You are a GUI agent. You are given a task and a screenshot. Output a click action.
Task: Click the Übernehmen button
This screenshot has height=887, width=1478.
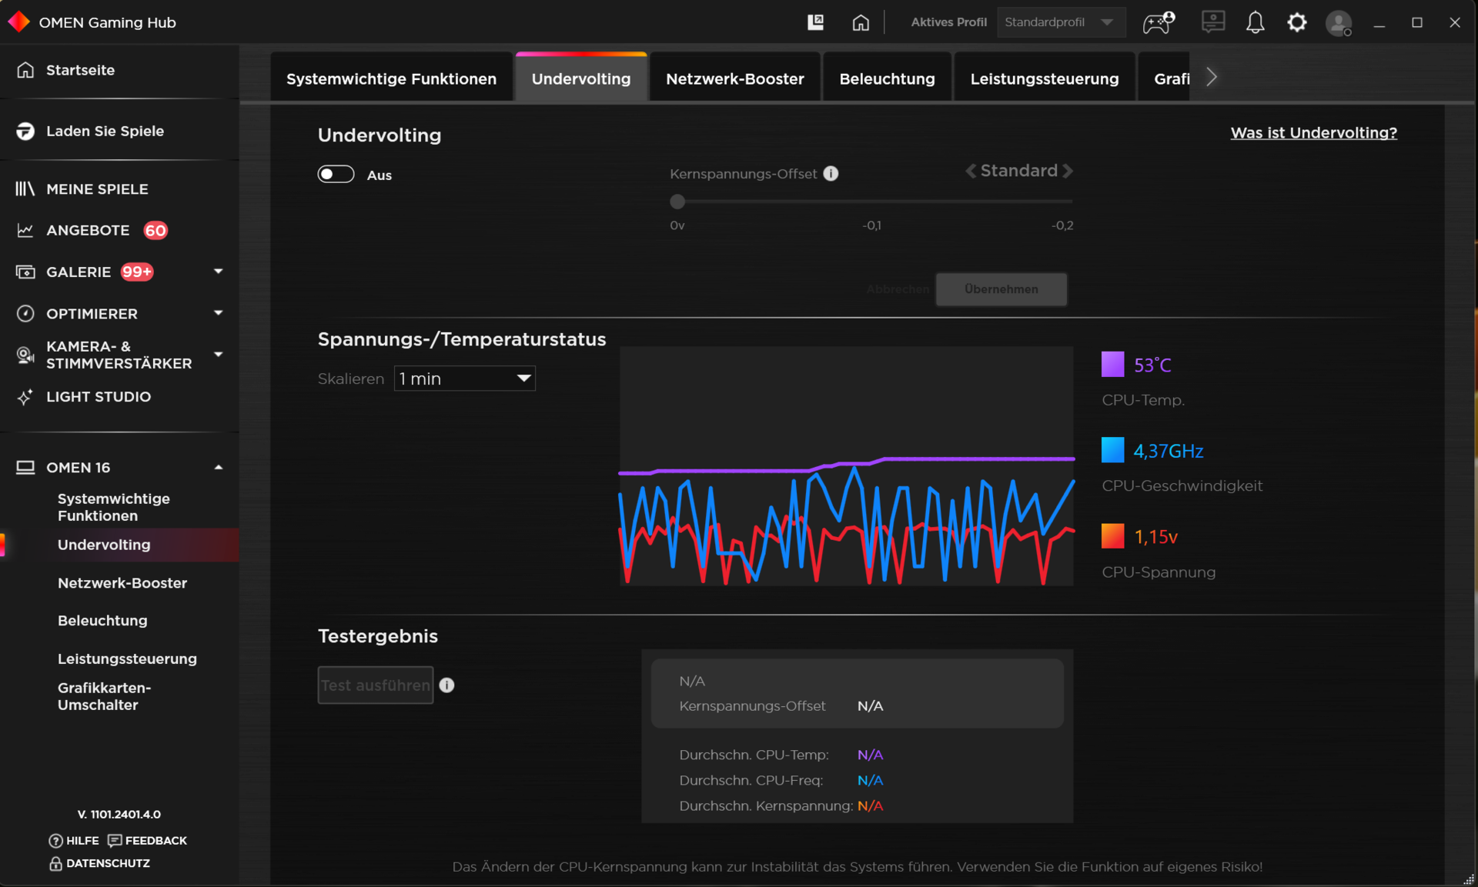point(1001,289)
